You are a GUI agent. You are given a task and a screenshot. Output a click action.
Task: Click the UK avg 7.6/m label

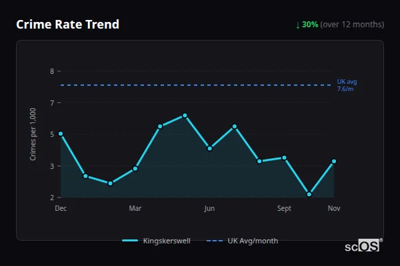(x=347, y=85)
